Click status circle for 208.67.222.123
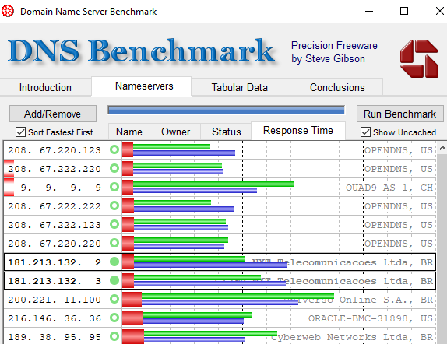 tap(114, 224)
